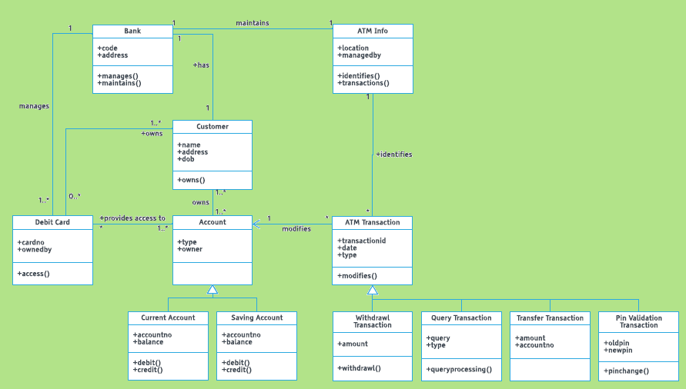686x389 pixels.
Task: Select the Saving Account class title
Action: tap(257, 318)
